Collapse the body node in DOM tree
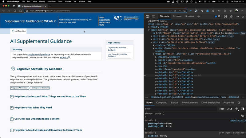 pyautogui.click(x=149, y=30)
